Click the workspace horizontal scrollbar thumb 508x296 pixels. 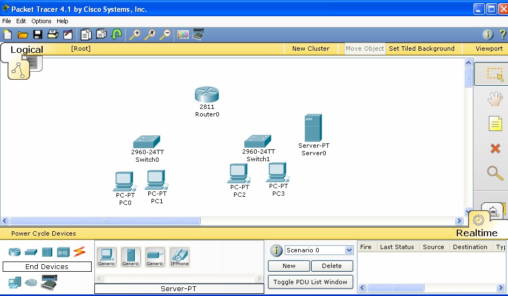pos(105,221)
